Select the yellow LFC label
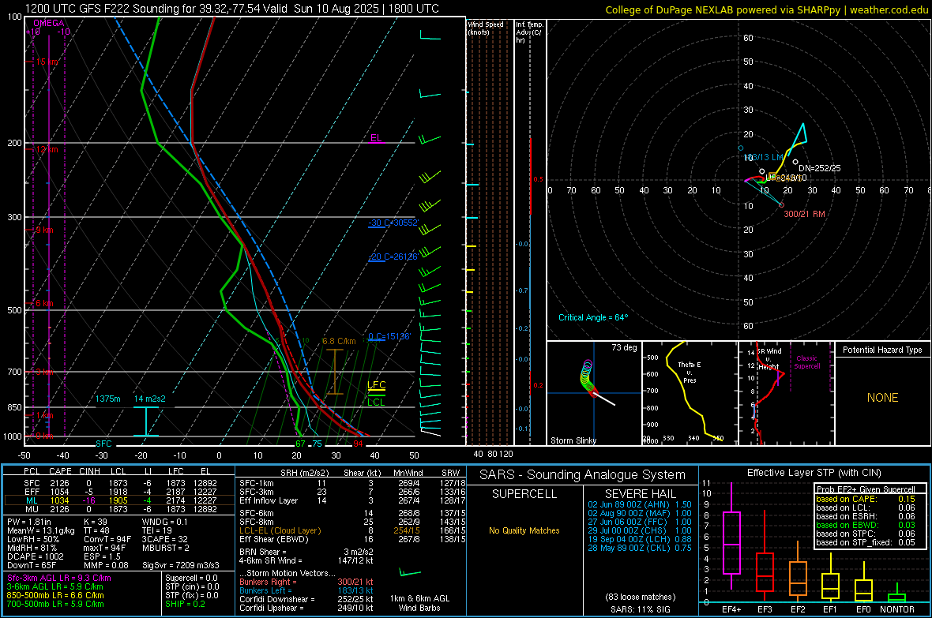This screenshot has width=932, height=618. click(x=376, y=385)
